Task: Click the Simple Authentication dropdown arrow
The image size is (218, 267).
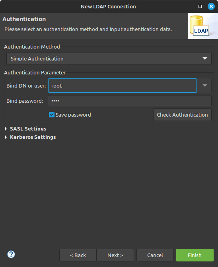Action: 205,58
